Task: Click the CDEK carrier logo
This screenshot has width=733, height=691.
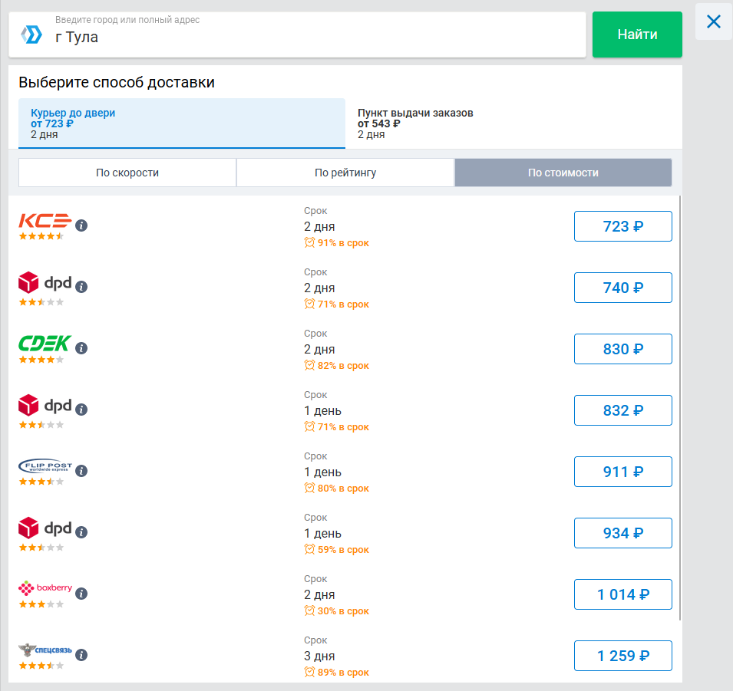Action: [45, 343]
